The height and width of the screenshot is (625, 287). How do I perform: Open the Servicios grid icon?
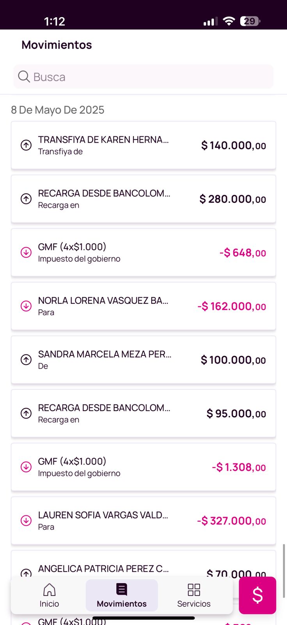coord(194,589)
